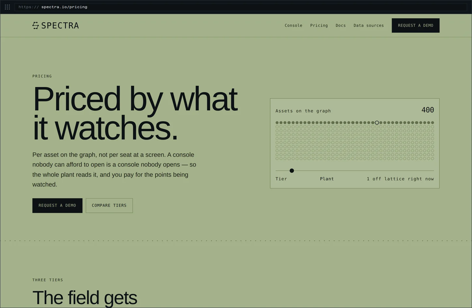Screen dimensions: 472x308
Task: Focus the spectra.io/pricing address bar
Action: 241,7
